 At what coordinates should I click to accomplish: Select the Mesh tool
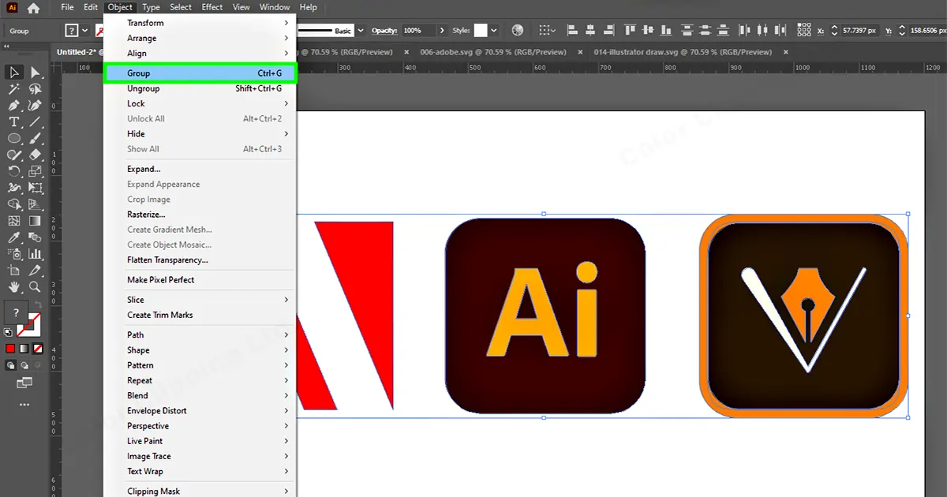coord(14,221)
